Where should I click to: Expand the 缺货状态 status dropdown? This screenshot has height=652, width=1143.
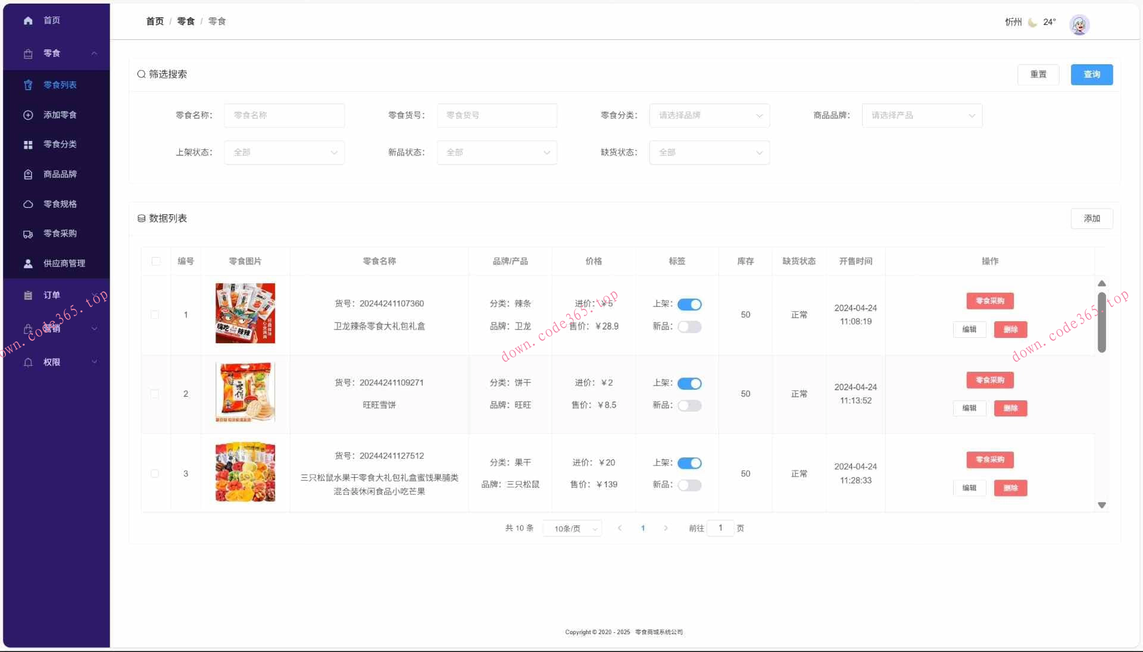click(709, 152)
